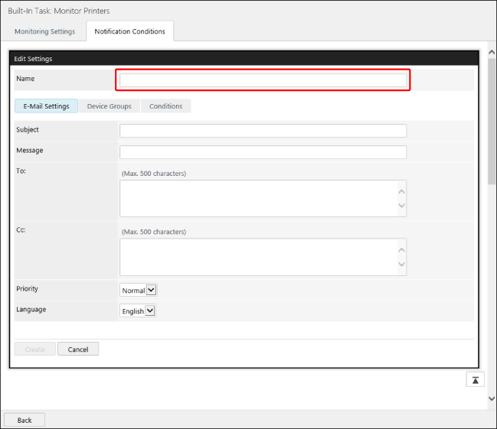Open the Language dropdown

pyautogui.click(x=138, y=310)
